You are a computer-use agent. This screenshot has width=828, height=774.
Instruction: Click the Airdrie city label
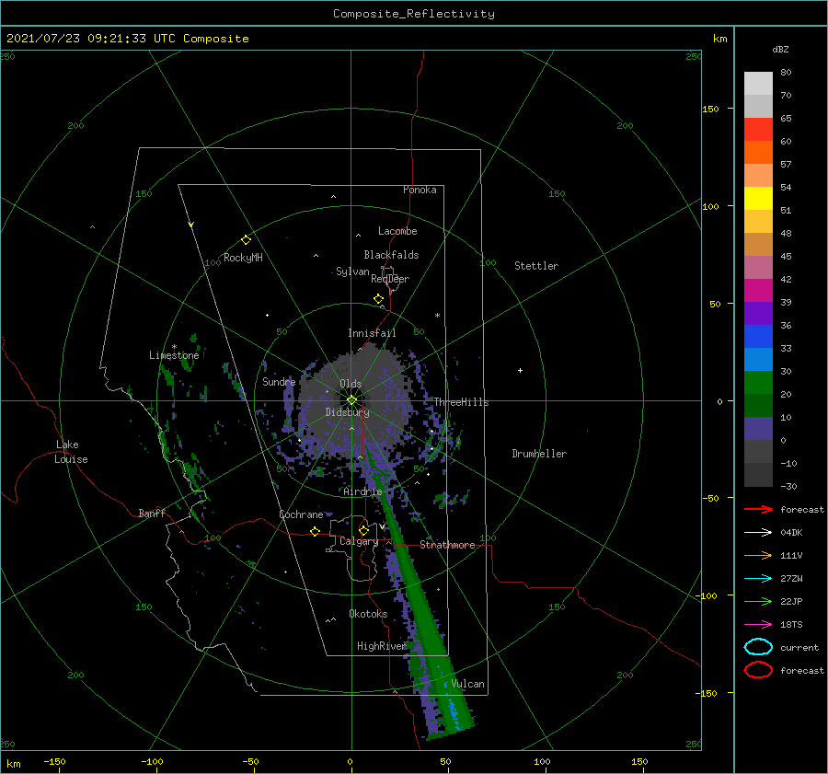[x=362, y=491]
